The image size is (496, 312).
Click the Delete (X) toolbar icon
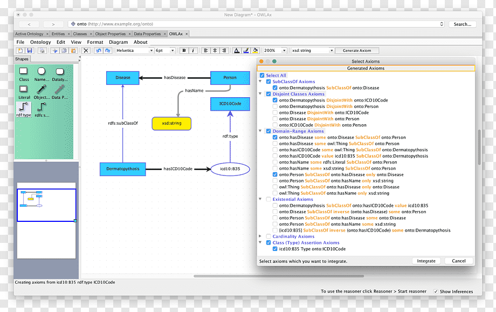click(86, 50)
